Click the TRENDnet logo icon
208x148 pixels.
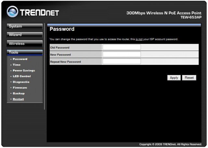click(x=12, y=12)
